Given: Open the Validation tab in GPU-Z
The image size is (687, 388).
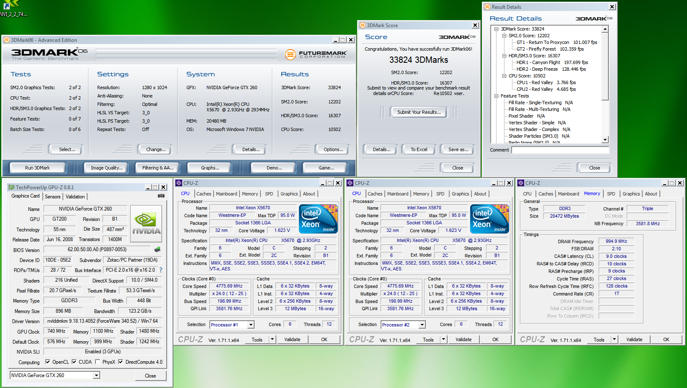Looking at the screenshot, I should [x=75, y=196].
